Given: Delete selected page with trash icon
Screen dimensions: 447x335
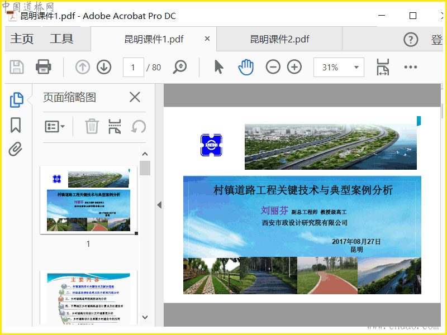Looking at the screenshot, I should coord(92,127).
